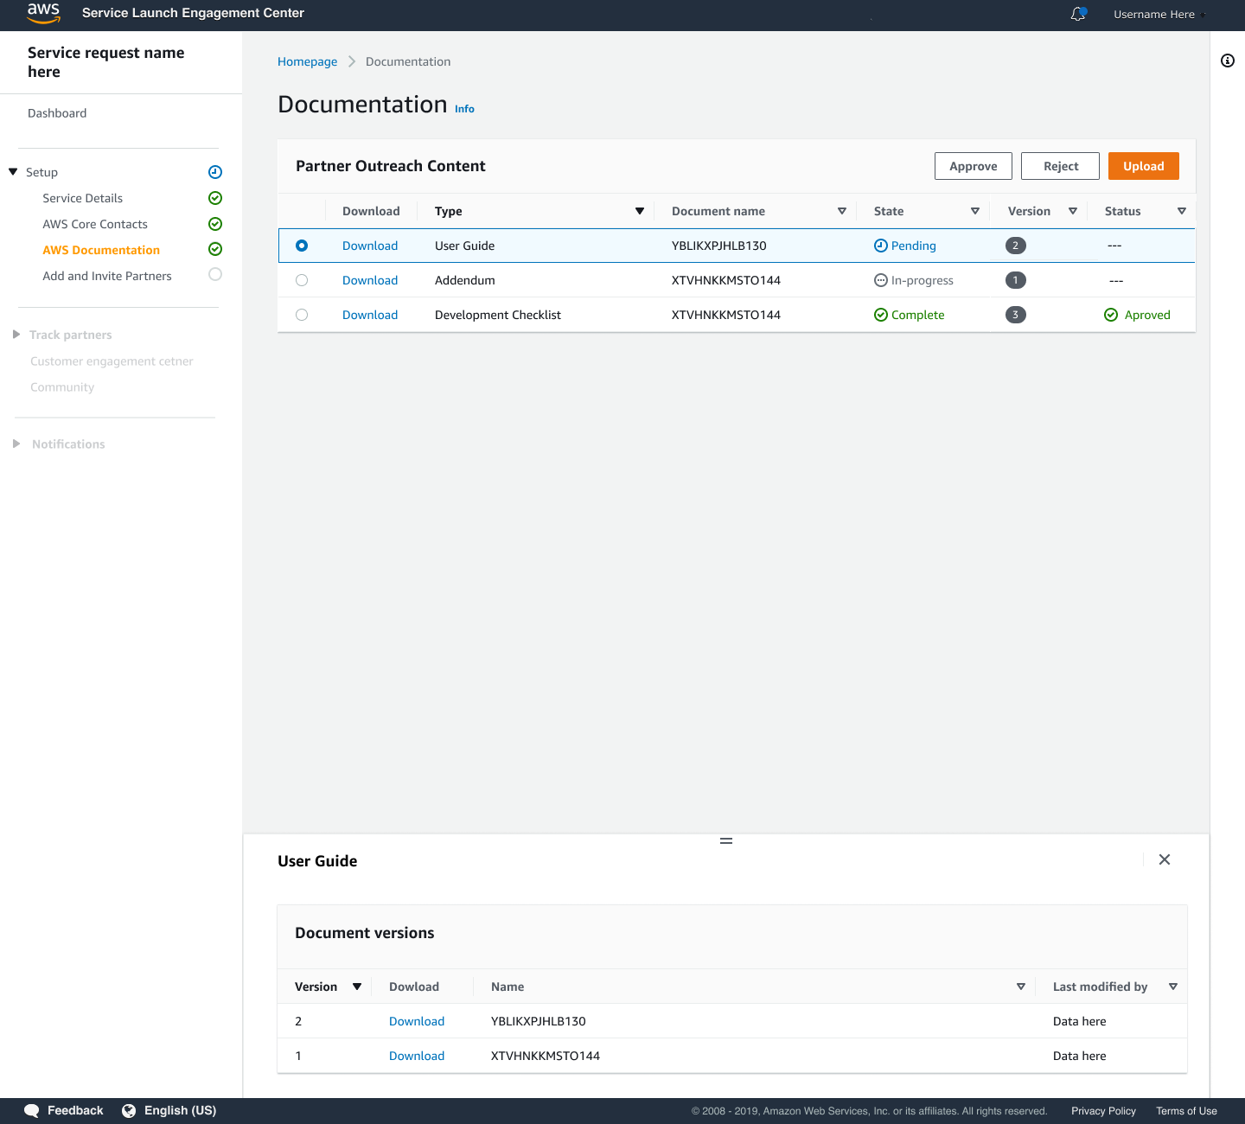Go to Homepage breadcrumb link
This screenshot has width=1245, height=1124.
click(x=308, y=61)
